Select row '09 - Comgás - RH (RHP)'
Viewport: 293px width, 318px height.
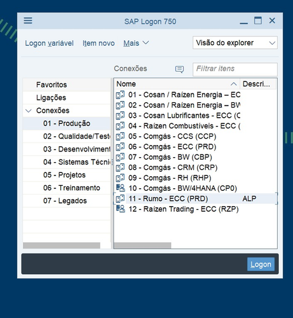click(195, 178)
